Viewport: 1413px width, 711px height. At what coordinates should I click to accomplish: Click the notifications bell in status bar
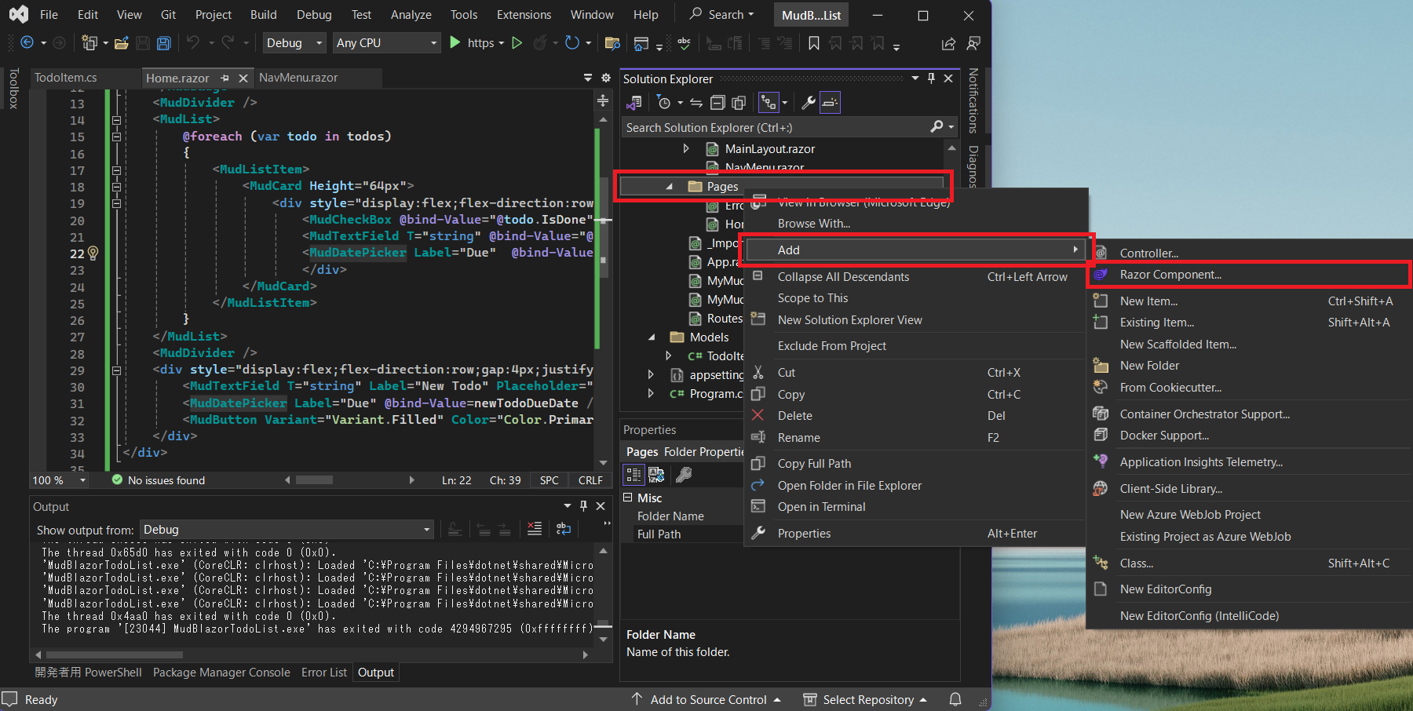(x=955, y=699)
